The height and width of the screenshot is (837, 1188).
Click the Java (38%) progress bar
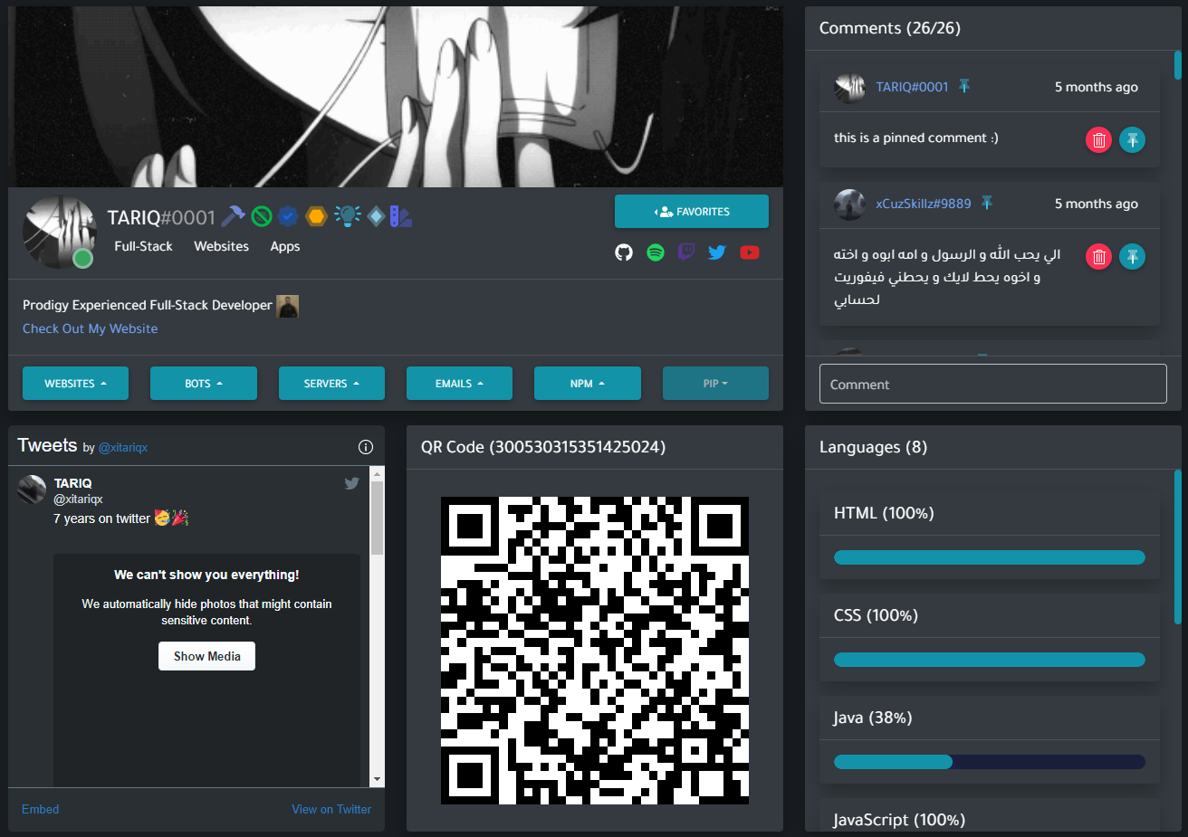[990, 762]
